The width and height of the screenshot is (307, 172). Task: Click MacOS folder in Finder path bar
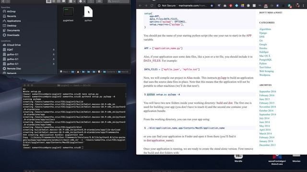pos(123,72)
